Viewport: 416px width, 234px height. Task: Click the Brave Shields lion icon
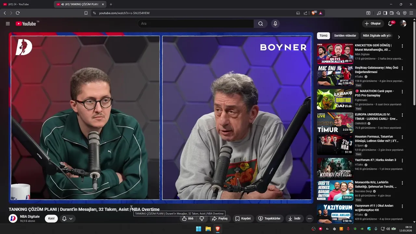tap(314, 13)
